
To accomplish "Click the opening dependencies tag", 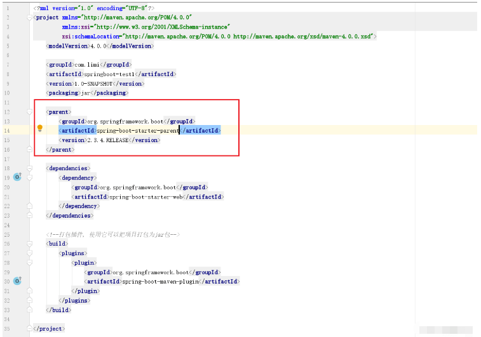I will click(x=68, y=169).
